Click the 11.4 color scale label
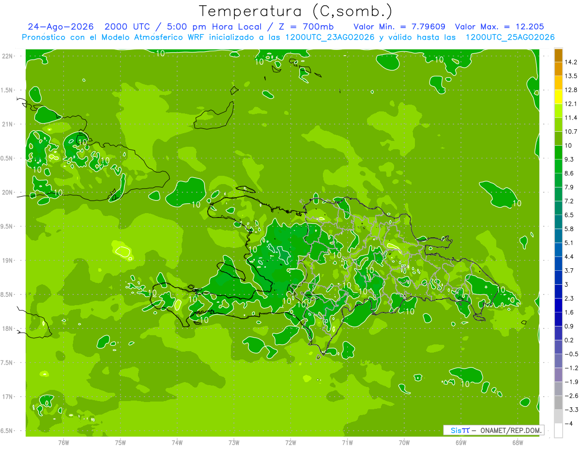Image resolution: width=581 pixels, height=449 pixels. [571, 118]
